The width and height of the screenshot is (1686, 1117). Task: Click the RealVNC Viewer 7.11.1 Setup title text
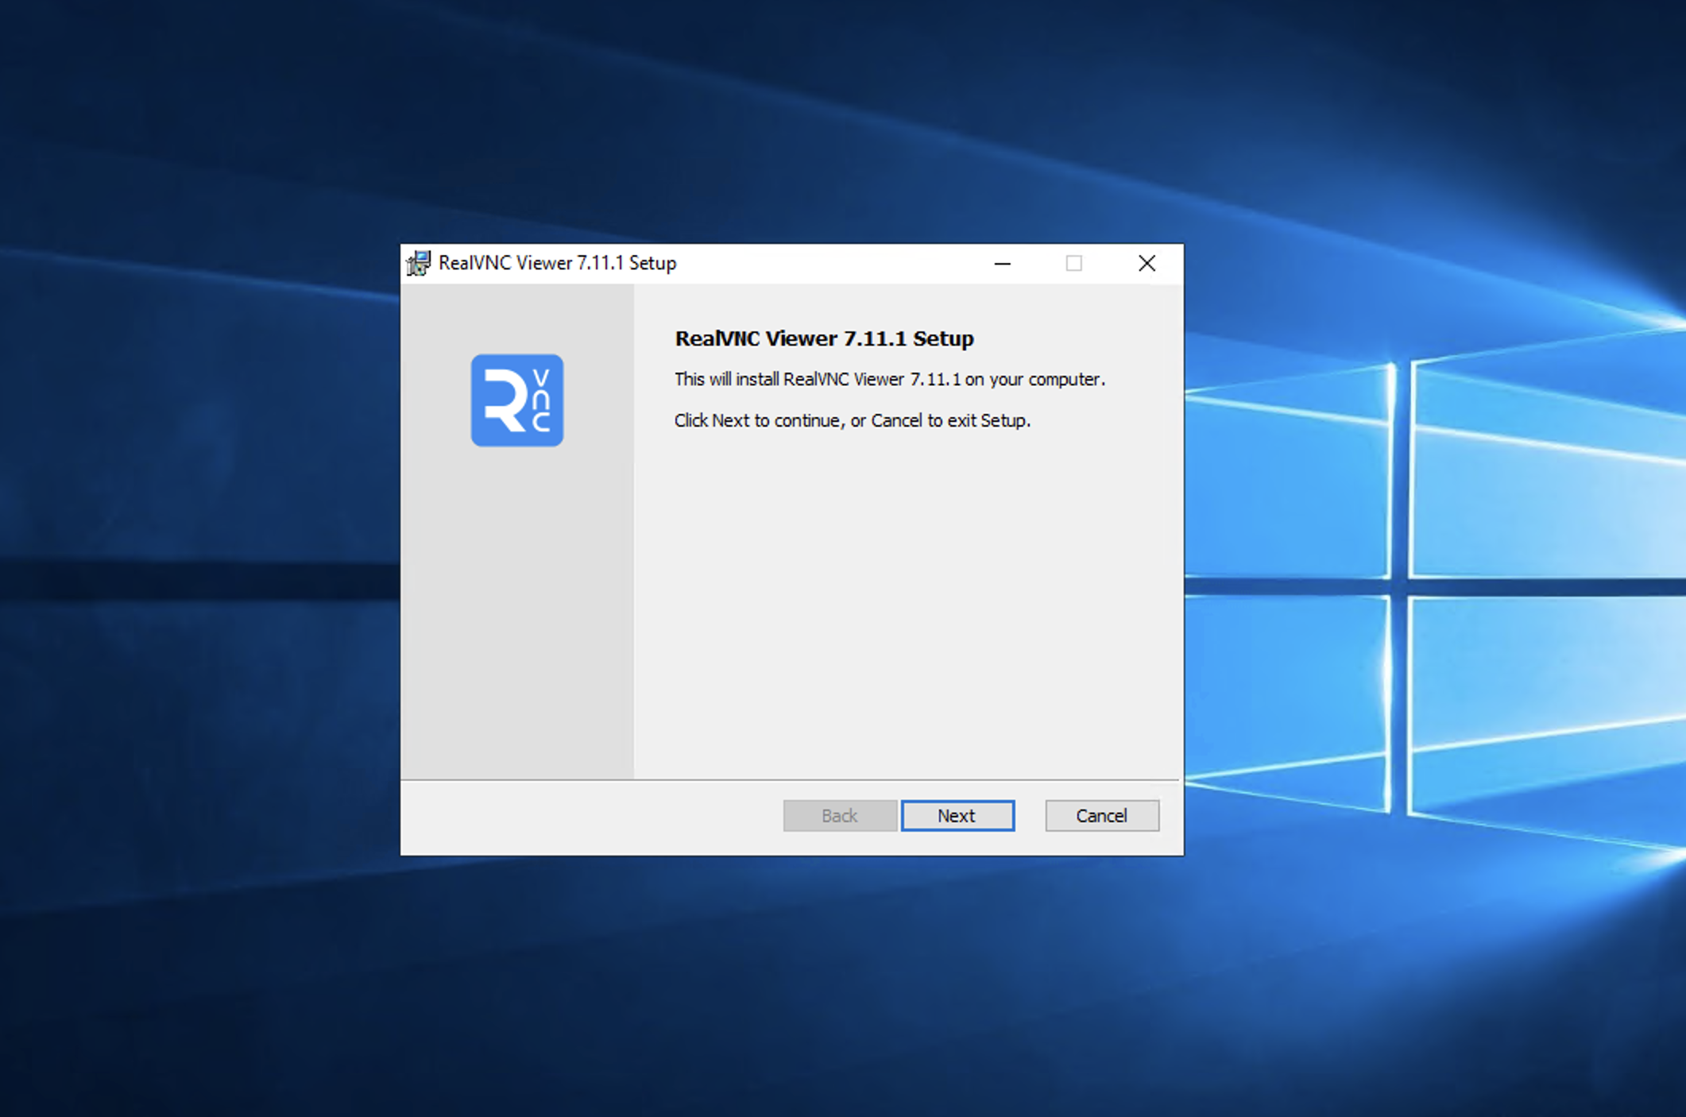click(556, 263)
